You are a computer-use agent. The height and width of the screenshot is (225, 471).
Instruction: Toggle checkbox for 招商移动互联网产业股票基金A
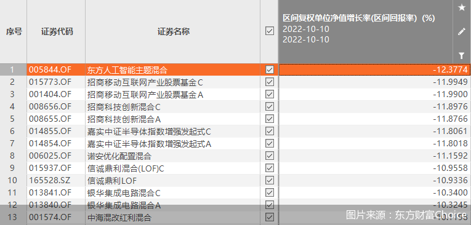click(x=270, y=94)
